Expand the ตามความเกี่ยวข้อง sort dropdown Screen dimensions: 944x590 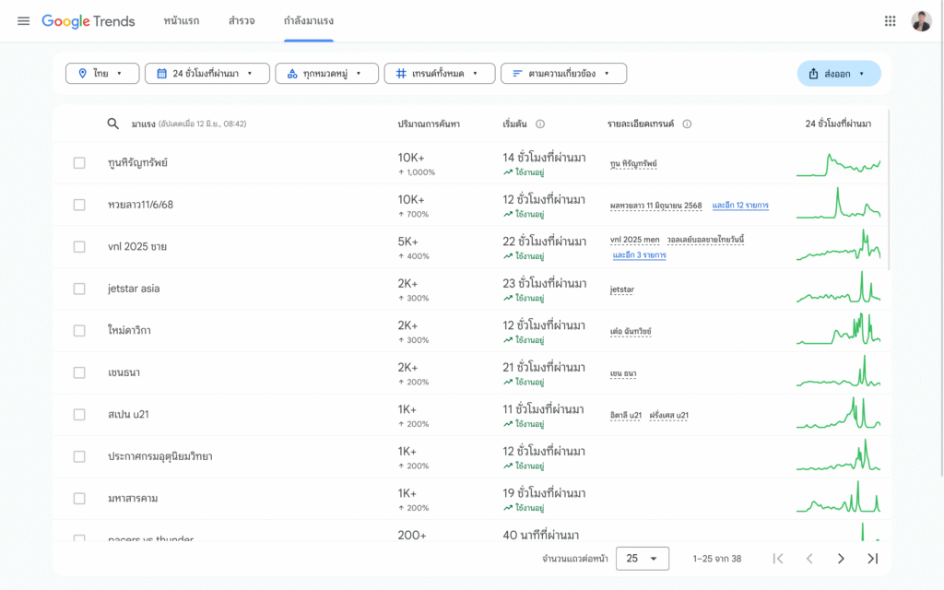click(x=563, y=74)
